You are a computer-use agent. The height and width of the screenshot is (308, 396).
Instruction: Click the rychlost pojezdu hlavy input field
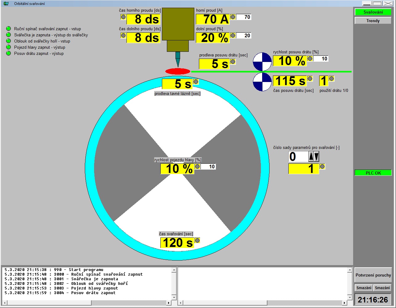[209, 167]
